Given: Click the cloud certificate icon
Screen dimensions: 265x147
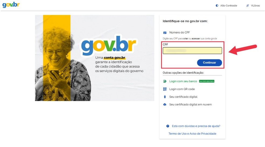Looking at the screenshot, I should pyautogui.click(x=165, y=105).
